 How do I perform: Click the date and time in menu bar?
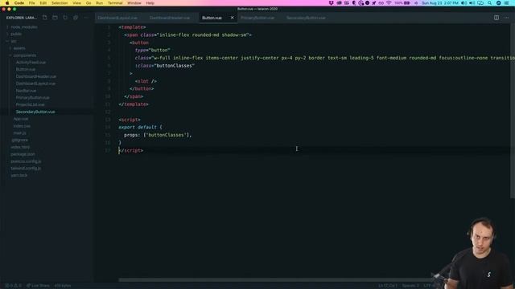(x=440, y=3)
